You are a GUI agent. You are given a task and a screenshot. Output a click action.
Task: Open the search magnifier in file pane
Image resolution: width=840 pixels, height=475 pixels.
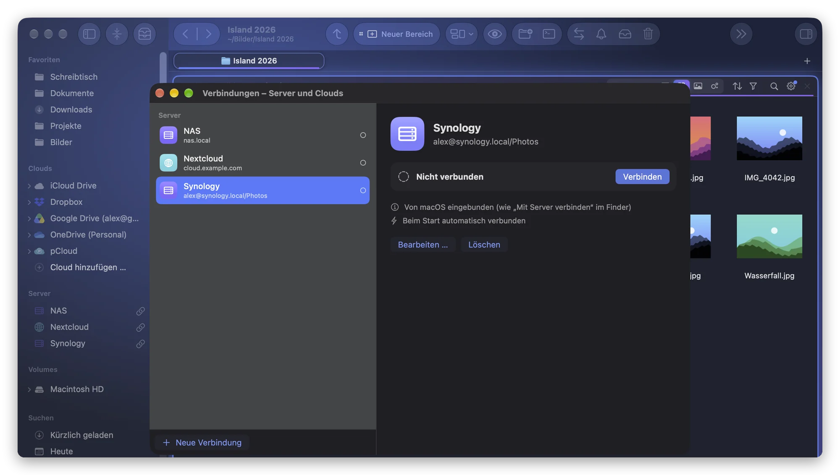click(x=774, y=86)
